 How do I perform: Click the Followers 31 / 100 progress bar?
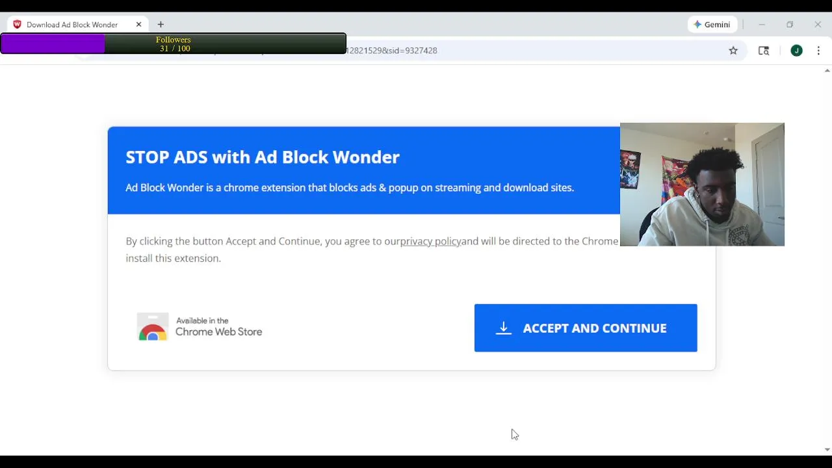point(173,44)
